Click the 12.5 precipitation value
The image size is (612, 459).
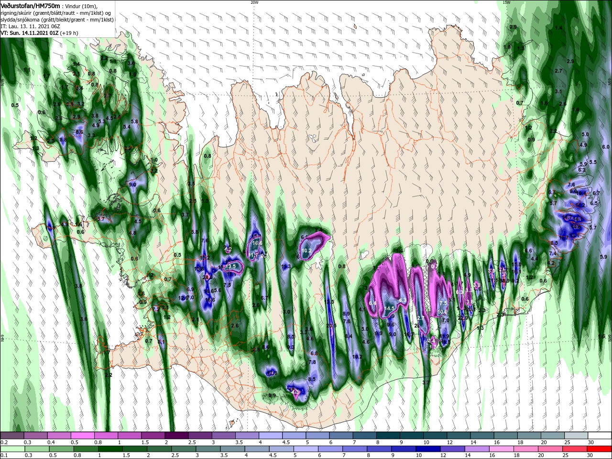tap(329, 302)
